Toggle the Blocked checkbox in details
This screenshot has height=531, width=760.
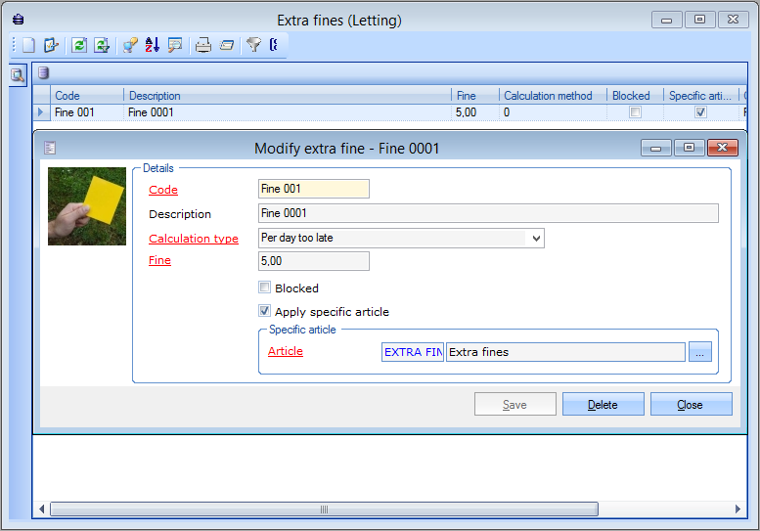(x=264, y=288)
